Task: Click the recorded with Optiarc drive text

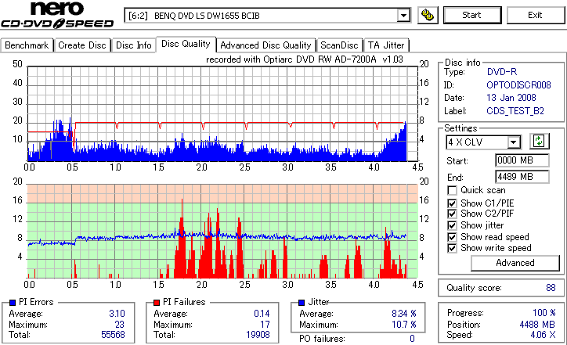Action: click(305, 59)
